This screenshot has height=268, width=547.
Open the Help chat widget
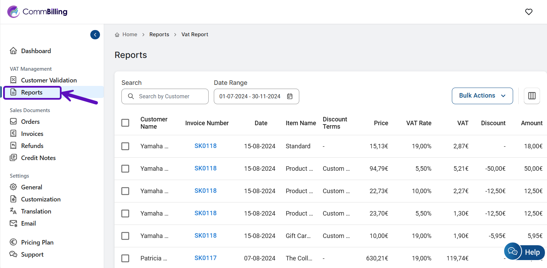524,252
